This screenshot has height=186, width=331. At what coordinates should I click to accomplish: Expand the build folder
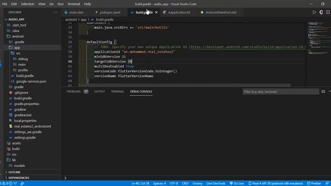coord(16,149)
